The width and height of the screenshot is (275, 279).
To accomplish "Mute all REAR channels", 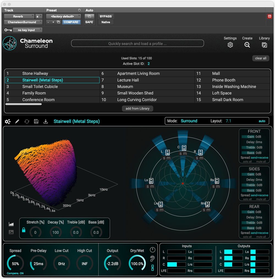I will [x=261, y=237].
